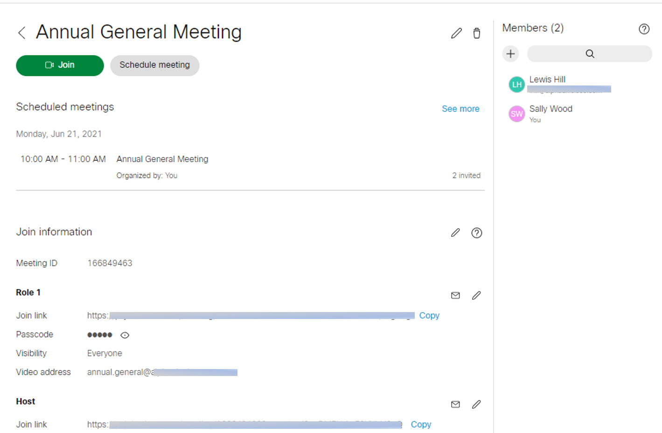This screenshot has height=433, width=662.
Task: Reveal the passcode with the eye icon
Action: [124, 335]
